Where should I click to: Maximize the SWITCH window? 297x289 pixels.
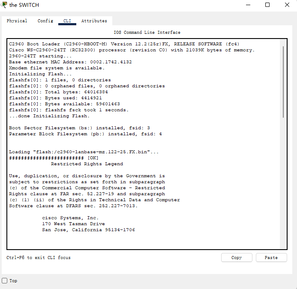coord(267,5)
